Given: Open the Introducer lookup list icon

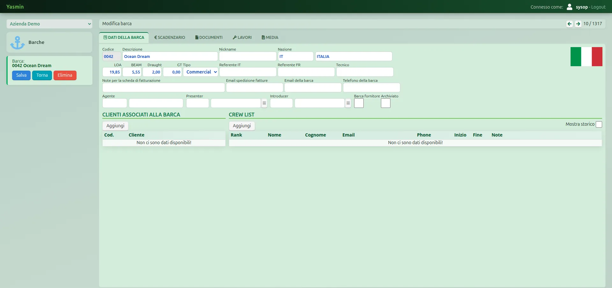Looking at the screenshot, I should click(x=348, y=103).
